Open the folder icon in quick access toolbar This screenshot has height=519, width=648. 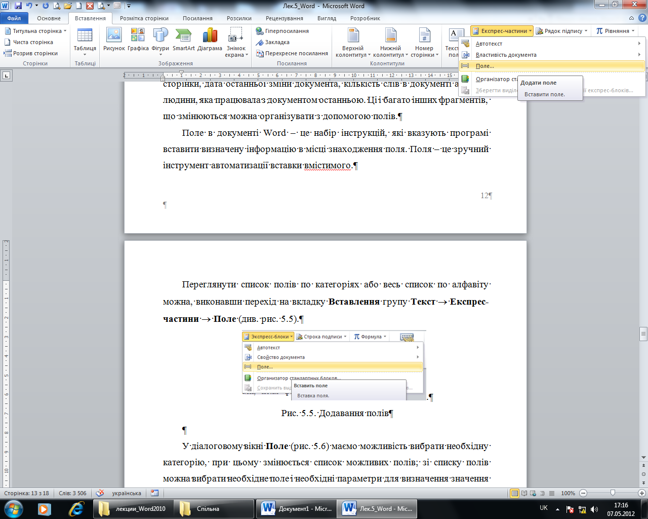pos(68,6)
